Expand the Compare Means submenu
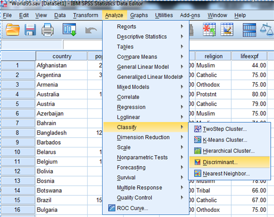274x217 pixels. 146,57
